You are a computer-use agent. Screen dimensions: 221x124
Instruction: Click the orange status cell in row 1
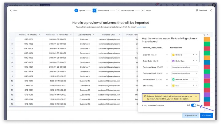click(x=207, y=39)
